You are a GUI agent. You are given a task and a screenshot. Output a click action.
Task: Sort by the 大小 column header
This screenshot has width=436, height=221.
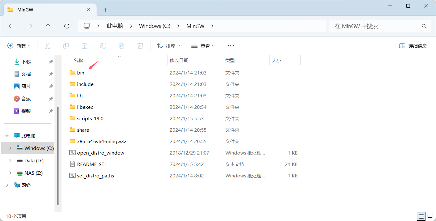click(x=277, y=61)
